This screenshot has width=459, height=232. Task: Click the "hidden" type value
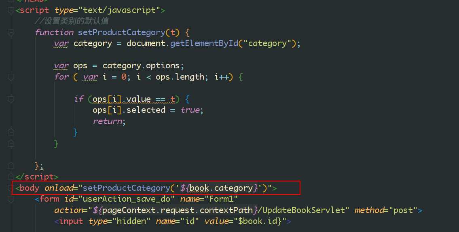(x=131, y=221)
